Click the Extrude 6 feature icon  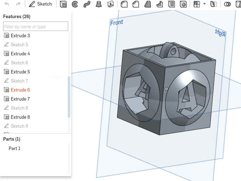tap(6, 90)
